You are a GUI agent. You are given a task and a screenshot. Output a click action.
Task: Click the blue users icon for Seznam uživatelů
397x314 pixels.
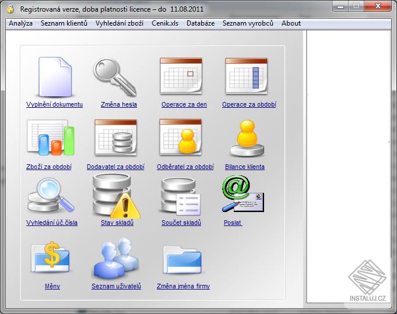tap(116, 258)
